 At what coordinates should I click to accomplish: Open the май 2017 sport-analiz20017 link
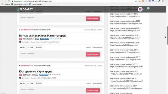pyautogui.click(x=127, y=81)
